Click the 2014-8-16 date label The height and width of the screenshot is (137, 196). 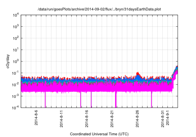[x=87, y=119]
